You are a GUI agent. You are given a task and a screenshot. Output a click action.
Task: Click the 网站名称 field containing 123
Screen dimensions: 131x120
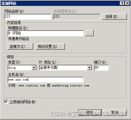pyautogui.click(x=28, y=17)
